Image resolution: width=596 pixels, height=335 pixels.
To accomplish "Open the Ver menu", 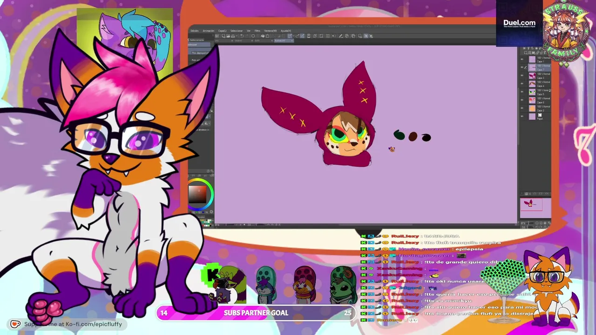I will 249,31.
